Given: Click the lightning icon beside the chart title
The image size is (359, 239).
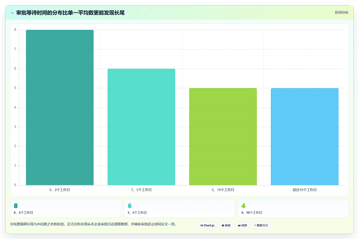Looking at the screenshot, I should pyautogui.click(x=12, y=13).
